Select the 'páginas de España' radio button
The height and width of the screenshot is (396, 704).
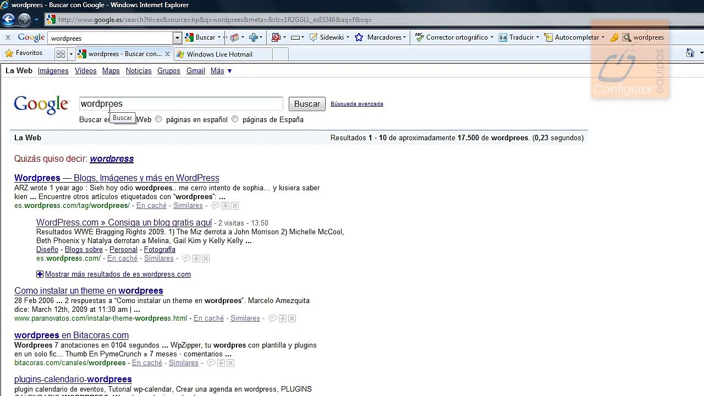click(x=235, y=119)
